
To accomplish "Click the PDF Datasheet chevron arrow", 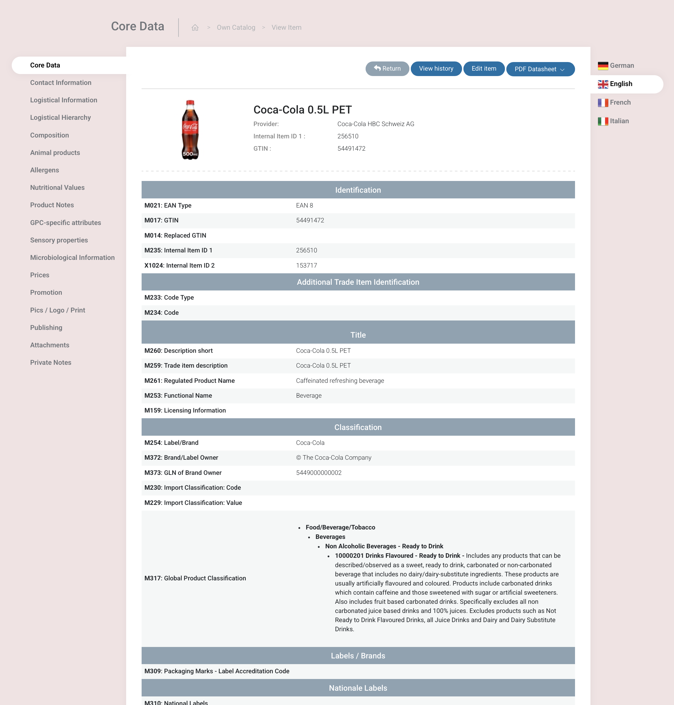I will [x=562, y=70].
